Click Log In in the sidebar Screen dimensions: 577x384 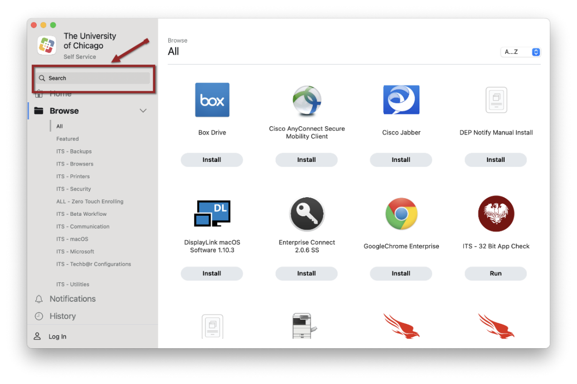[57, 337]
